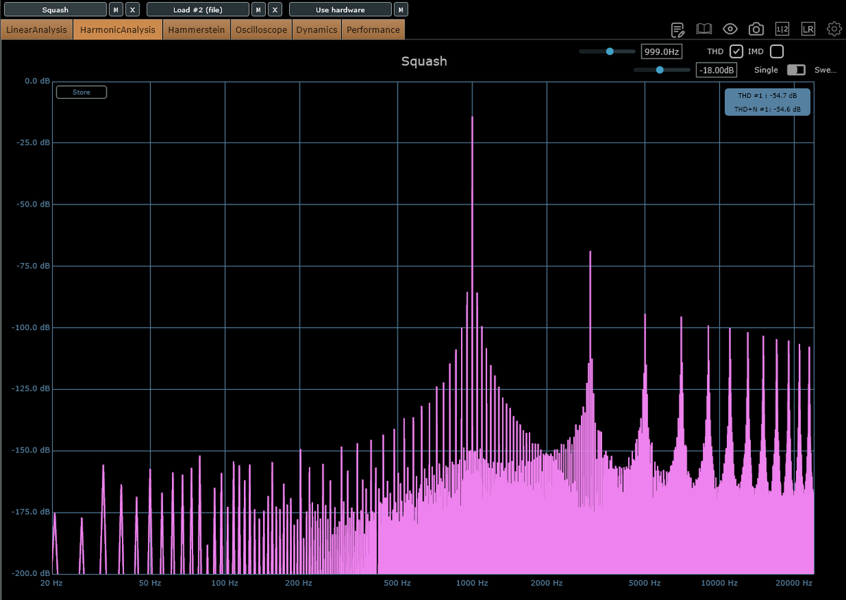Open the manual book icon
The width and height of the screenshot is (846, 600).
pos(704,29)
